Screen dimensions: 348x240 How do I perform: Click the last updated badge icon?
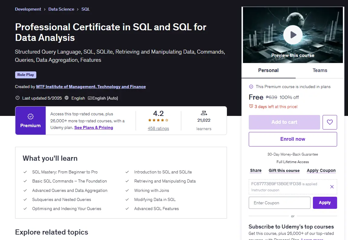pos(18,98)
